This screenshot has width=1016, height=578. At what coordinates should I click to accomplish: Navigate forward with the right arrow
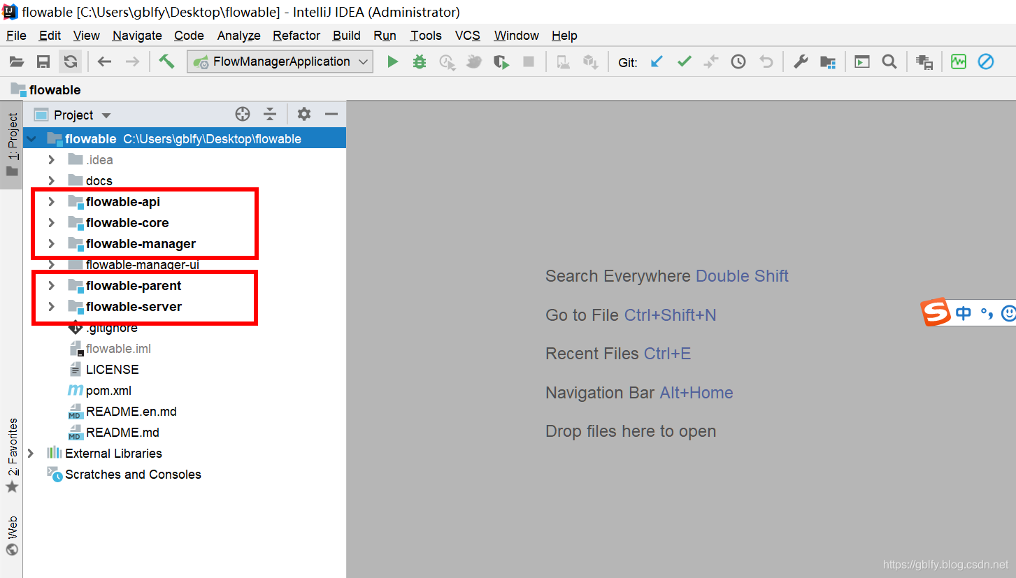pos(132,62)
